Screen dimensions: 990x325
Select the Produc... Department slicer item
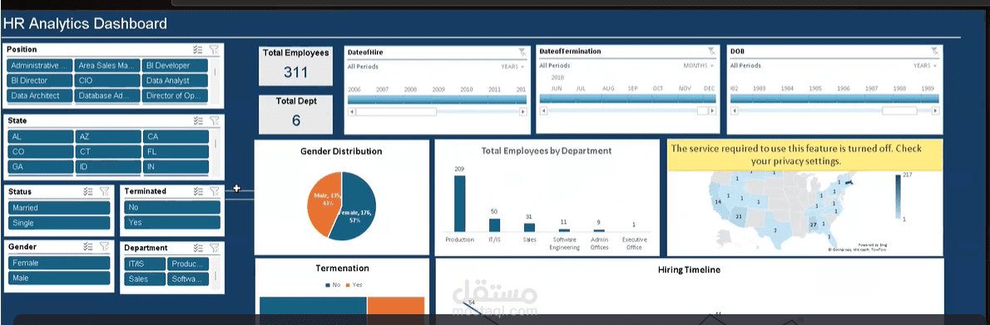(x=188, y=263)
